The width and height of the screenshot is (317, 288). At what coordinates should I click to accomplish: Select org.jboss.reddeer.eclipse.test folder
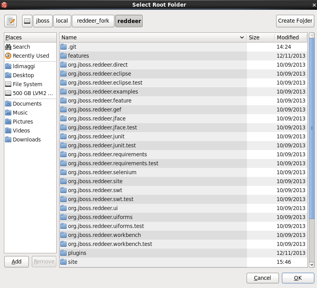click(183, 83)
